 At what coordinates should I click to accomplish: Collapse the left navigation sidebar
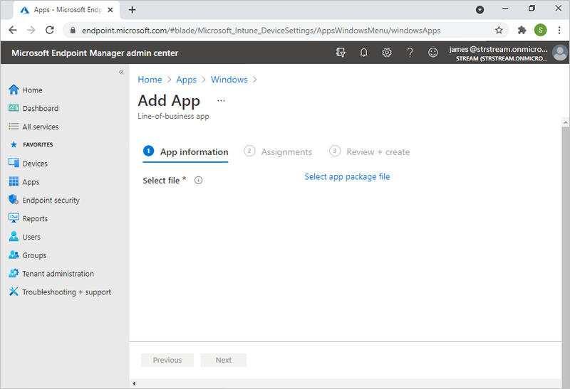[121, 73]
